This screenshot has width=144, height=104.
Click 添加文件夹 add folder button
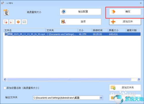125,88
